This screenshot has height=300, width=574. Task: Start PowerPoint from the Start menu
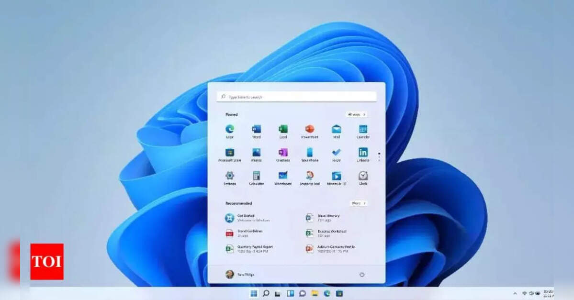pos(309,129)
